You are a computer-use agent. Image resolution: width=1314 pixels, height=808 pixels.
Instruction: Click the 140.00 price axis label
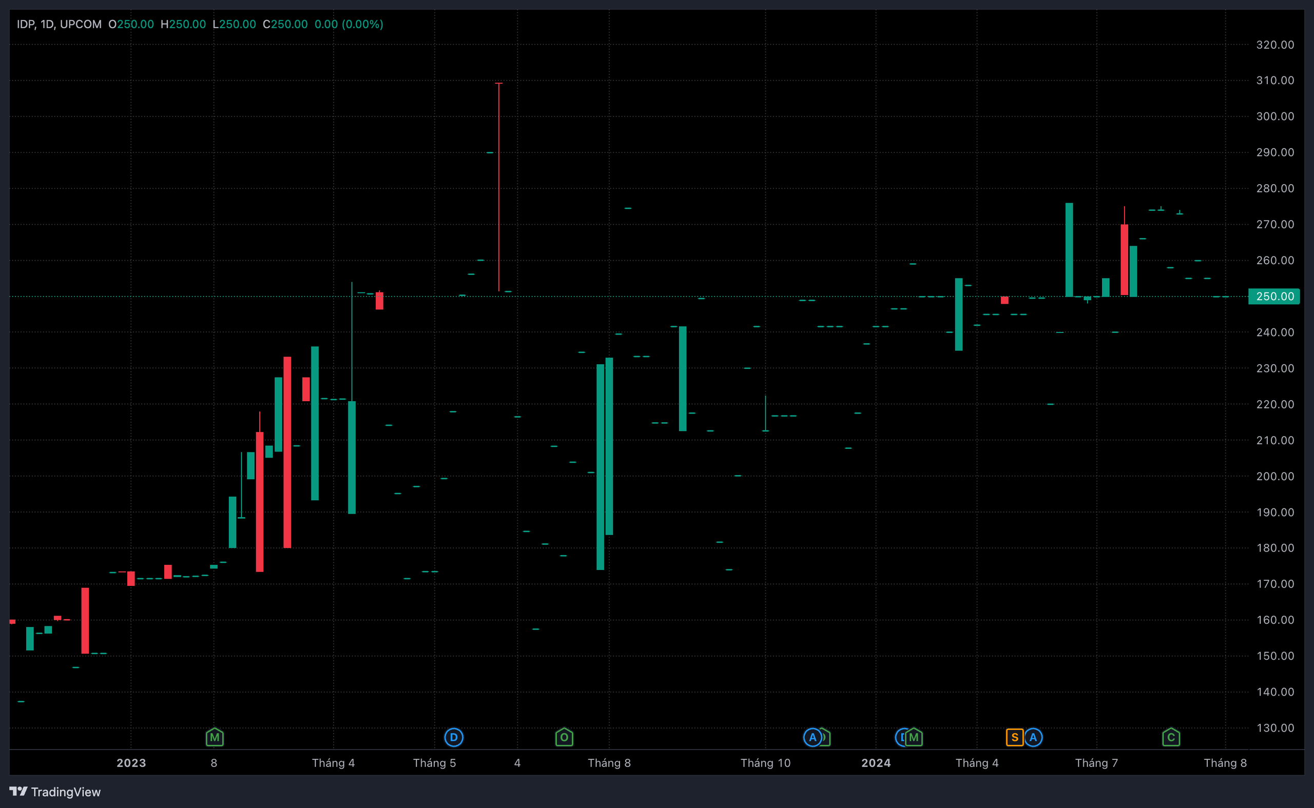point(1275,692)
